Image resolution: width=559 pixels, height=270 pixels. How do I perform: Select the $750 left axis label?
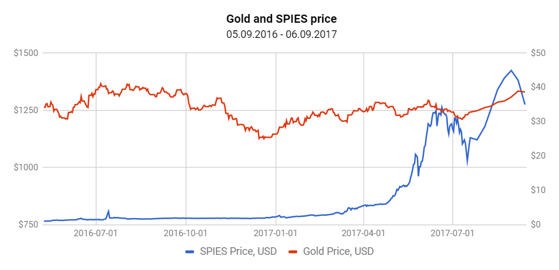point(28,225)
